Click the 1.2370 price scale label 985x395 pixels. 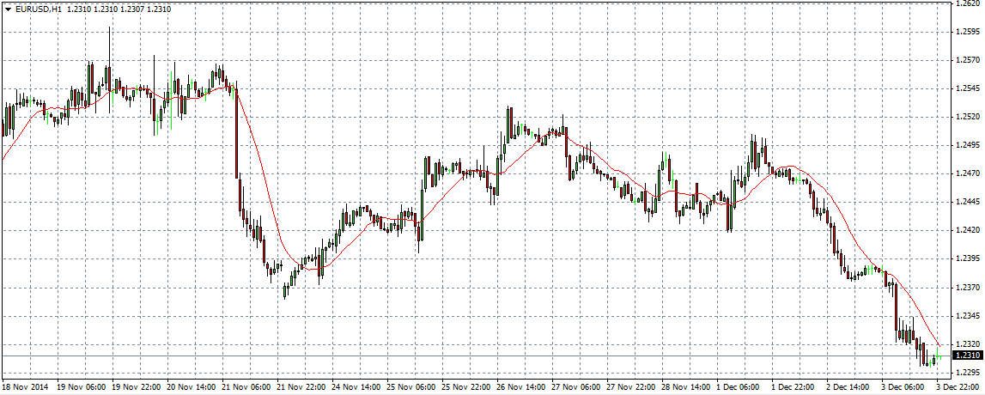click(x=968, y=287)
